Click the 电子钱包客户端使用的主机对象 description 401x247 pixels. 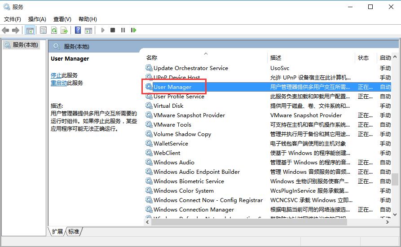308,143
